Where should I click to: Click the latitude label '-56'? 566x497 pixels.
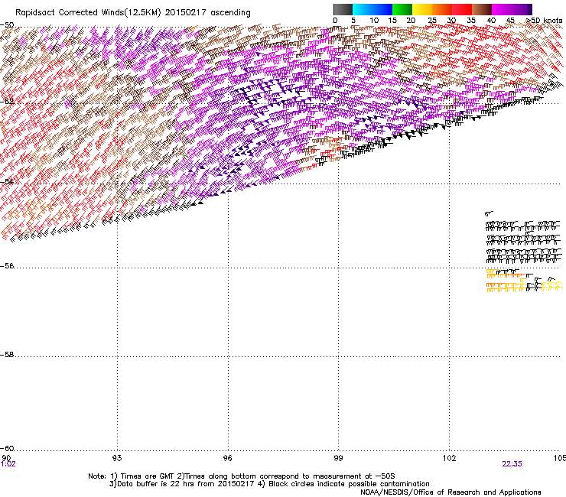pyautogui.click(x=7, y=266)
